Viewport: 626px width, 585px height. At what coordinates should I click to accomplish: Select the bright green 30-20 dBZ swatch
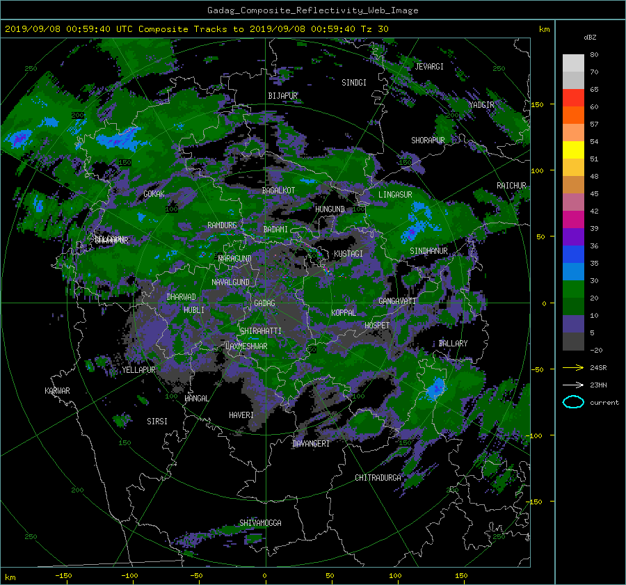click(573, 289)
